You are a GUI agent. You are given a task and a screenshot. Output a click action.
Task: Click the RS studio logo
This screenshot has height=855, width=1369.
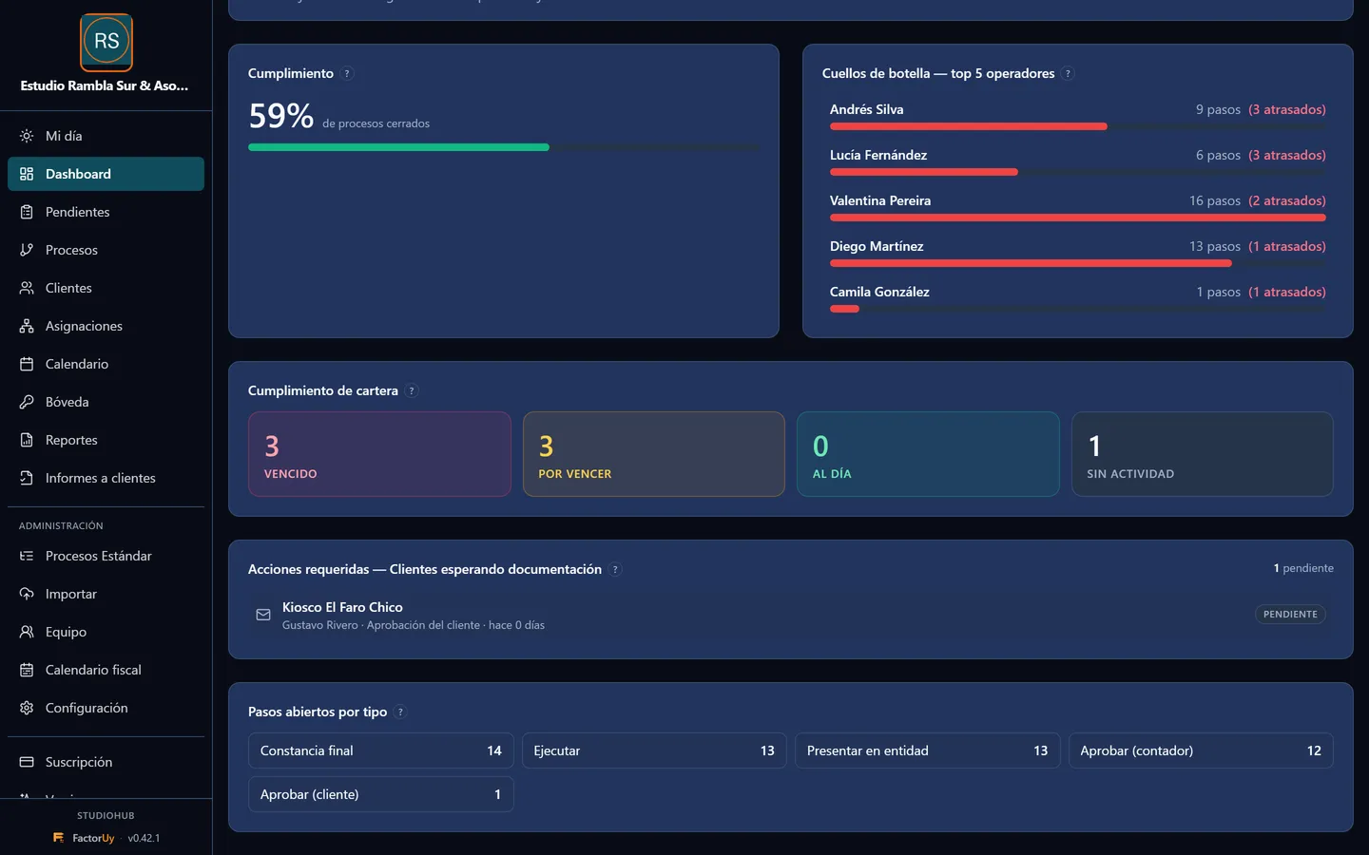pyautogui.click(x=106, y=42)
